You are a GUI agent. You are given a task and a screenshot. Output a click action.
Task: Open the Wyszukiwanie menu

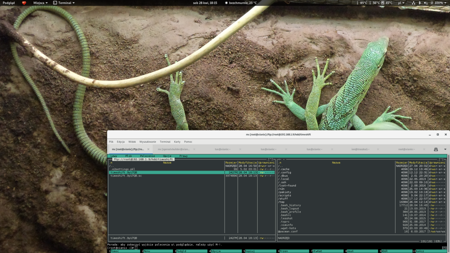pos(148,142)
